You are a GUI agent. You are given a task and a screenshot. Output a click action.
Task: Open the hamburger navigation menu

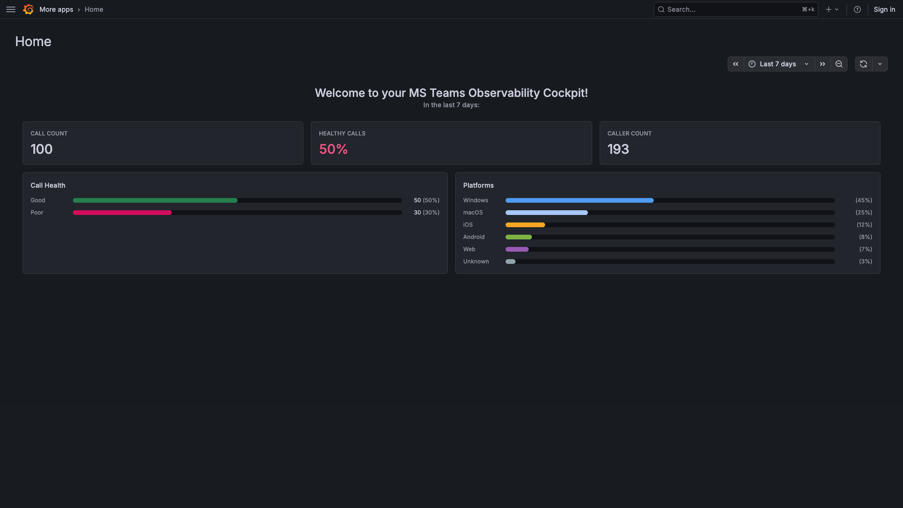pos(10,9)
